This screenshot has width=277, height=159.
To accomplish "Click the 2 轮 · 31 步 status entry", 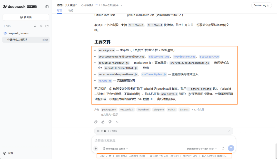I will [x=106, y=156].
